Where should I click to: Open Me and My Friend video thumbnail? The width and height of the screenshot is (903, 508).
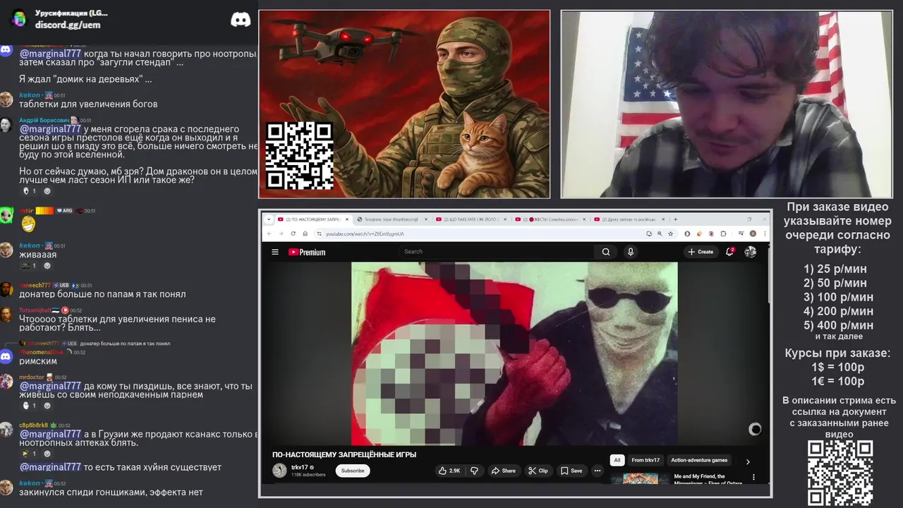coord(641,478)
